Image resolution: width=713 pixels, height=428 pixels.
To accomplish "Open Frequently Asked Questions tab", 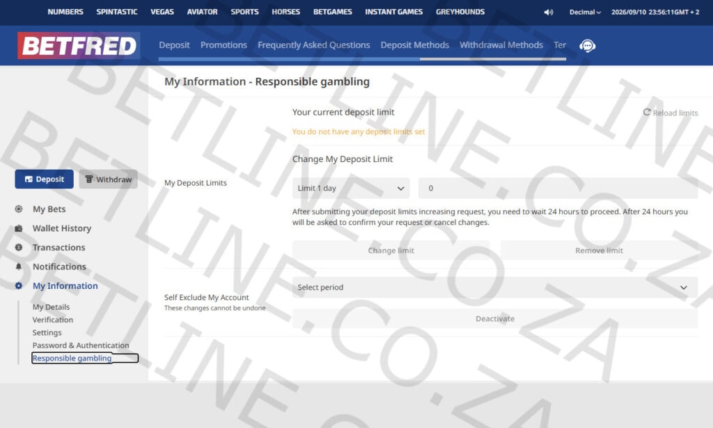I will (x=314, y=45).
